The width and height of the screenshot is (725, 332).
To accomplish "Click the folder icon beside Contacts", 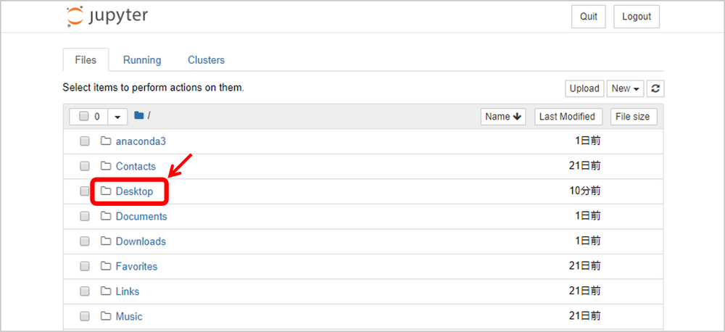I will coord(107,166).
